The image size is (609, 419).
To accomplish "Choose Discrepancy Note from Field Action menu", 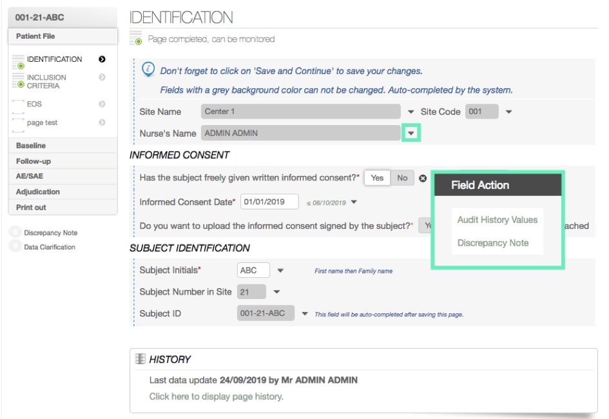I will pos(492,243).
